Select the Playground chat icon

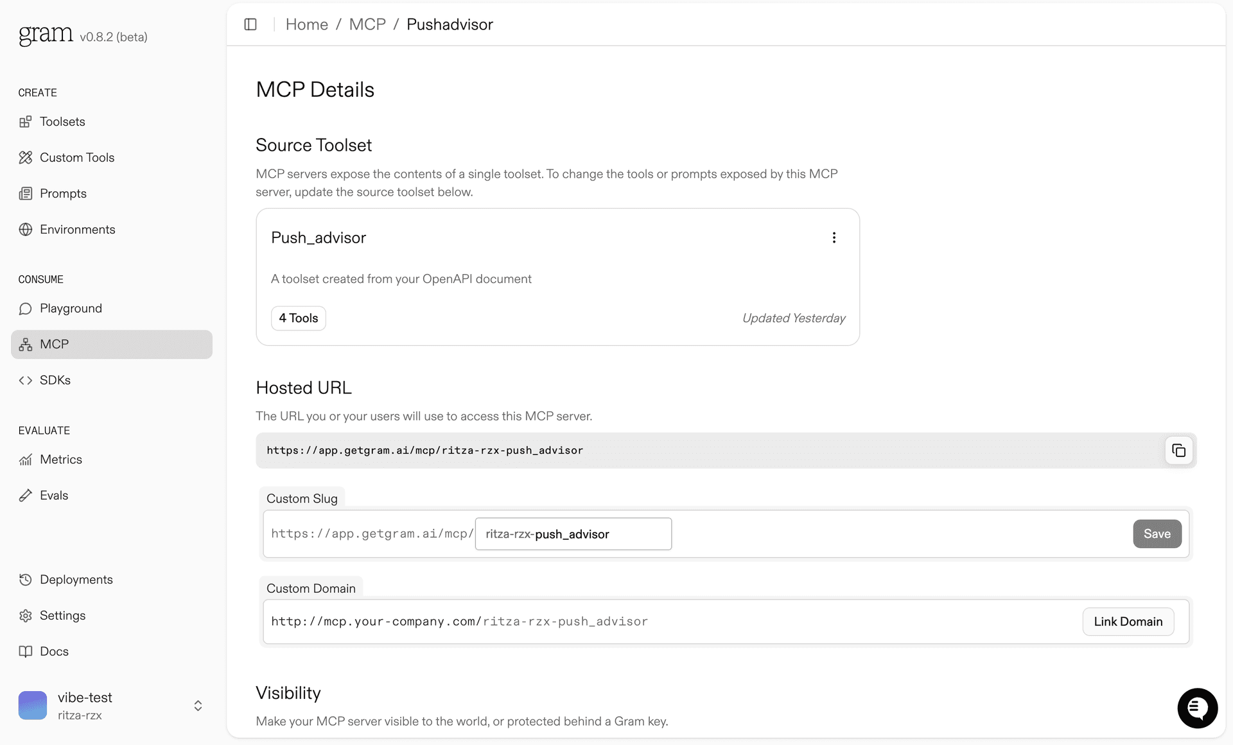point(26,308)
